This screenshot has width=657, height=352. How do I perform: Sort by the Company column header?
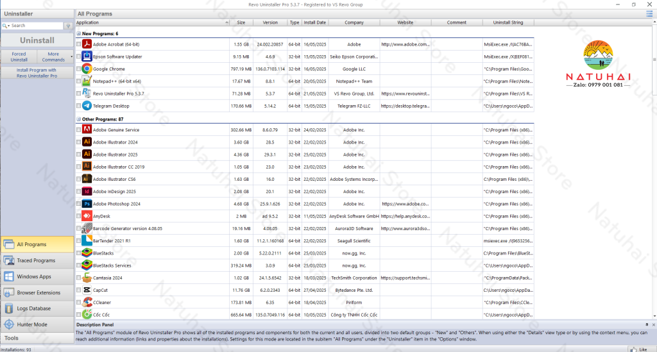tap(354, 22)
